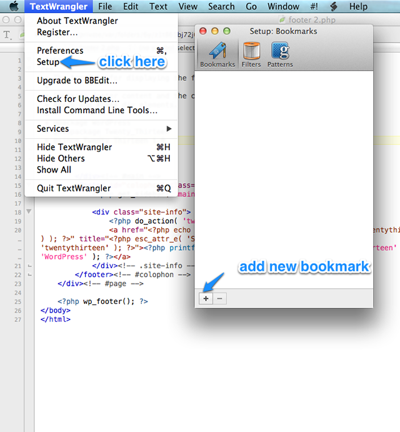The width and height of the screenshot is (400, 432).
Task: Switch to the Patterns pane in Setup
Action: 280,54
